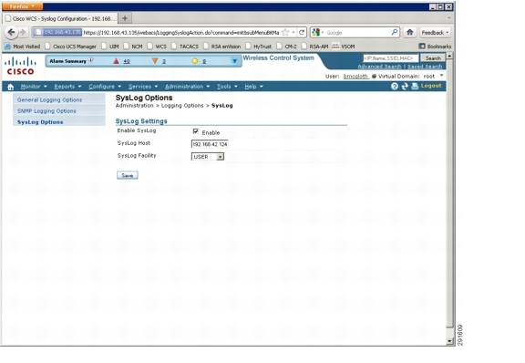Click the SysLog Host input field
Viewport: 525px width, 363px height.
coord(210,144)
